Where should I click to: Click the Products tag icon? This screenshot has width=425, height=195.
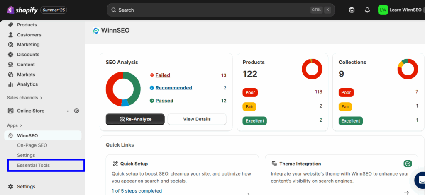point(10,25)
